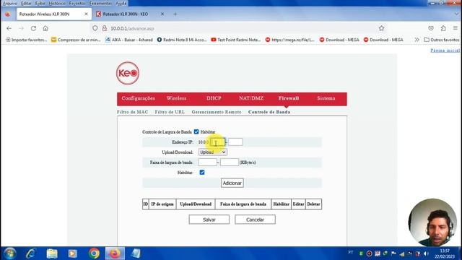The height and width of the screenshot is (260, 462).
Task: Reload the page with the refresh icon
Action: click(x=33, y=28)
